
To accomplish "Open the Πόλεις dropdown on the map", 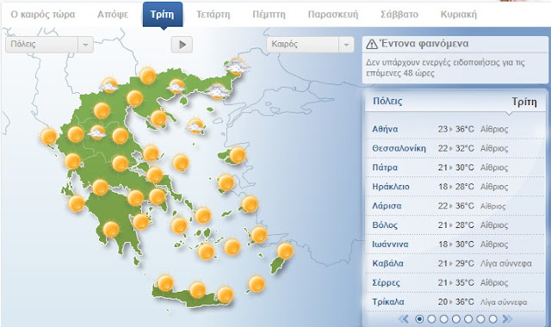I will (50, 45).
